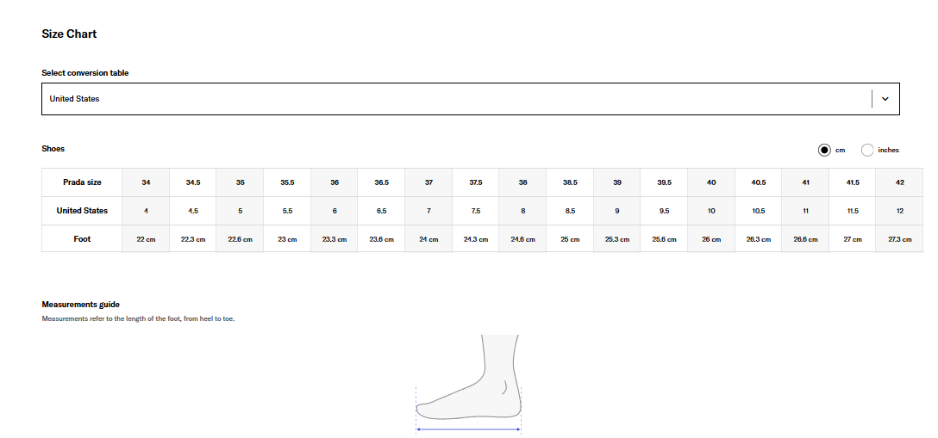Click the Measurements guide heading
The height and width of the screenshot is (438, 938).
click(x=80, y=305)
